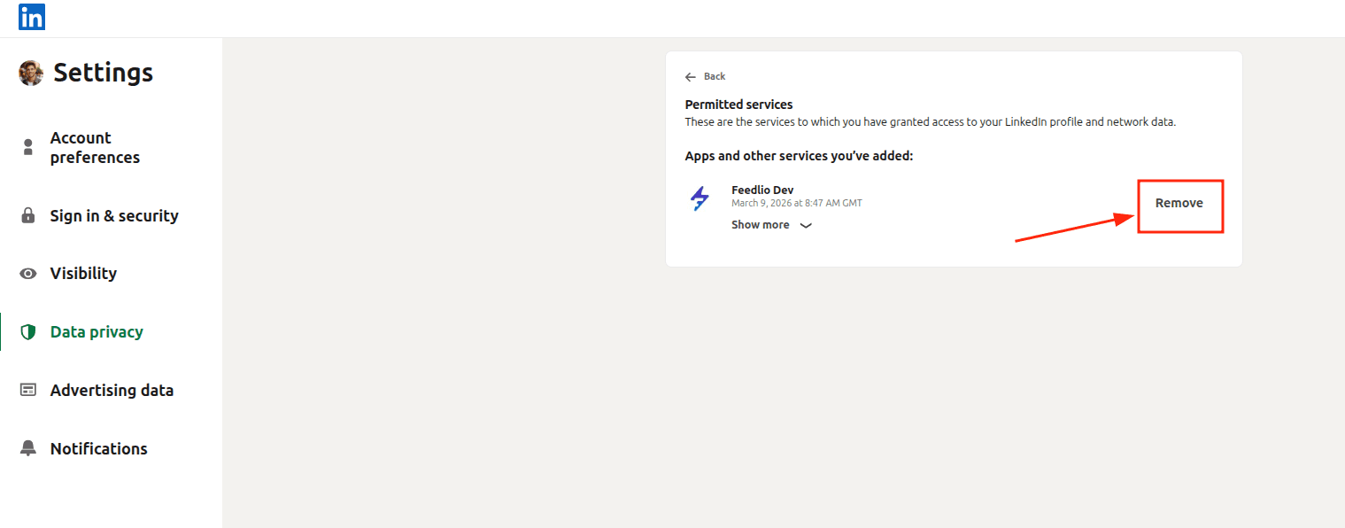This screenshot has height=528, width=1345.
Task: Select the Visibility menu label
Action: coord(83,274)
